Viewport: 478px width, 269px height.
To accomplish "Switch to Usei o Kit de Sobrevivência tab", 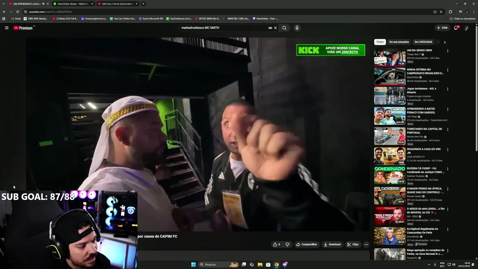I will point(117,4).
